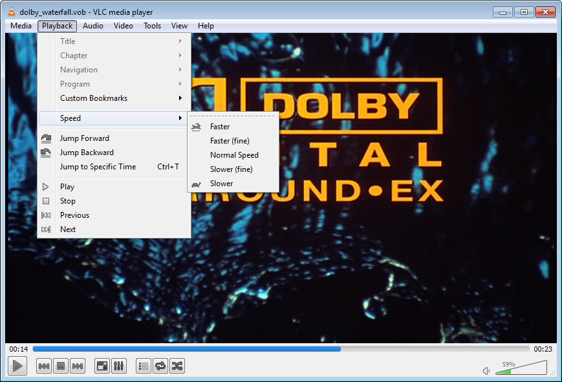This screenshot has width=562, height=382.
Task: Click the next media button in the toolbar
Action: pos(78,366)
